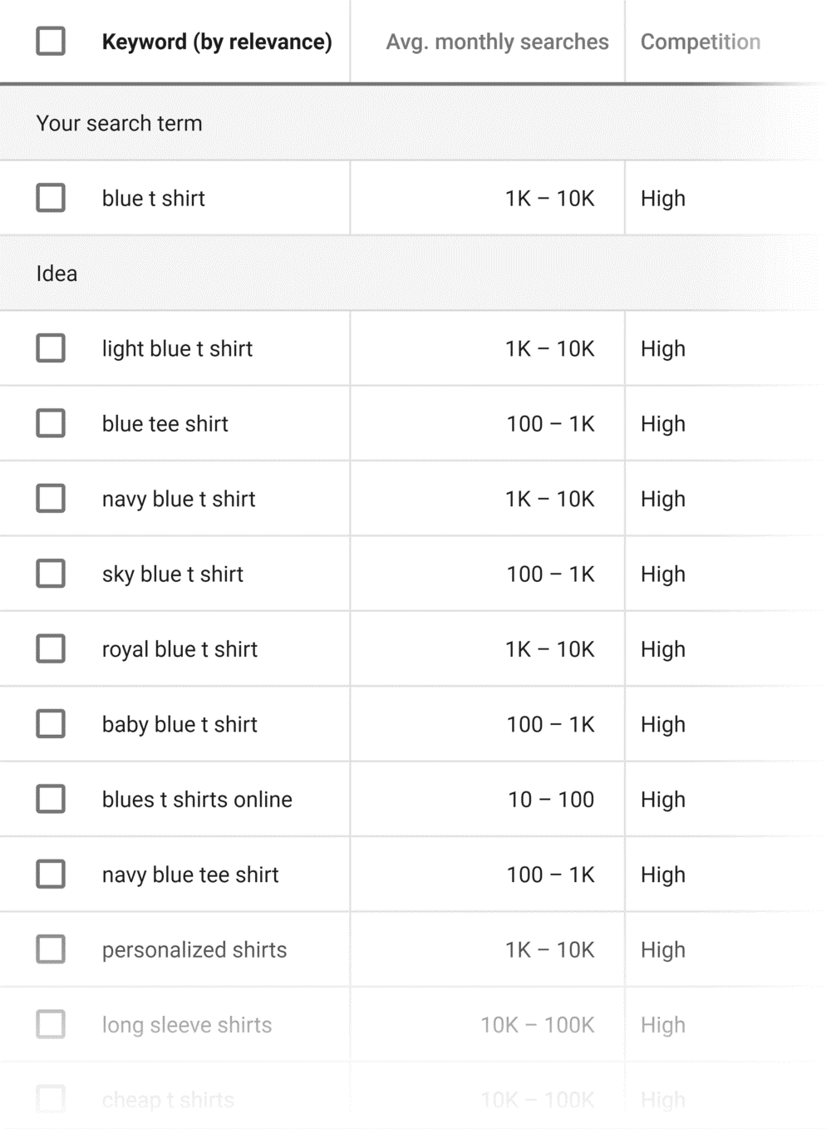This screenshot has width=831, height=1129.
Task: Click the 'navy blue t shirt' keyword text
Action: (179, 499)
